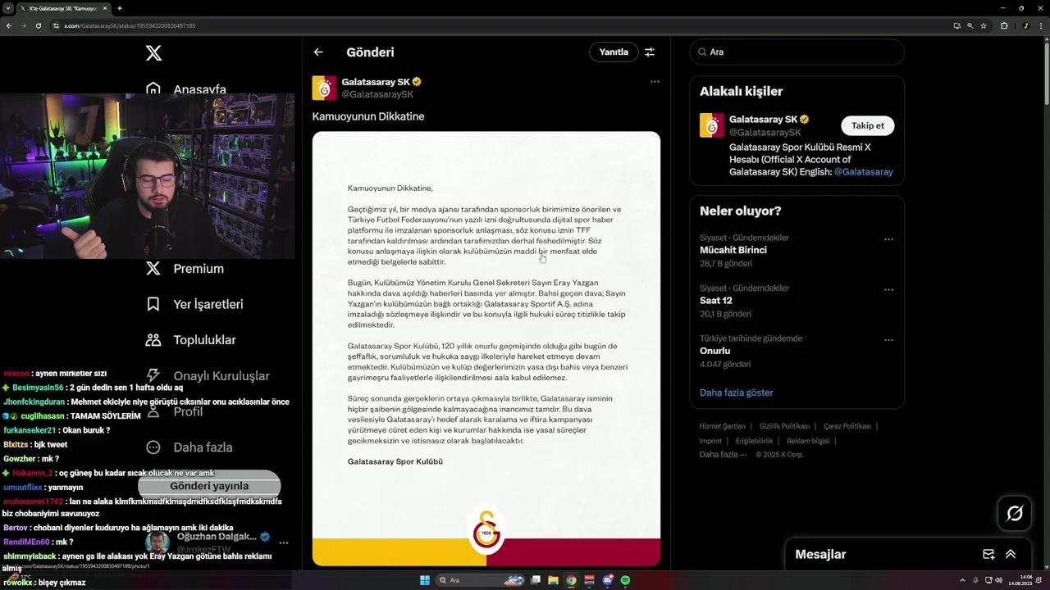Open more options for Onurlu trend
Viewport: 1050px width, 590px height.
pos(888,339)
